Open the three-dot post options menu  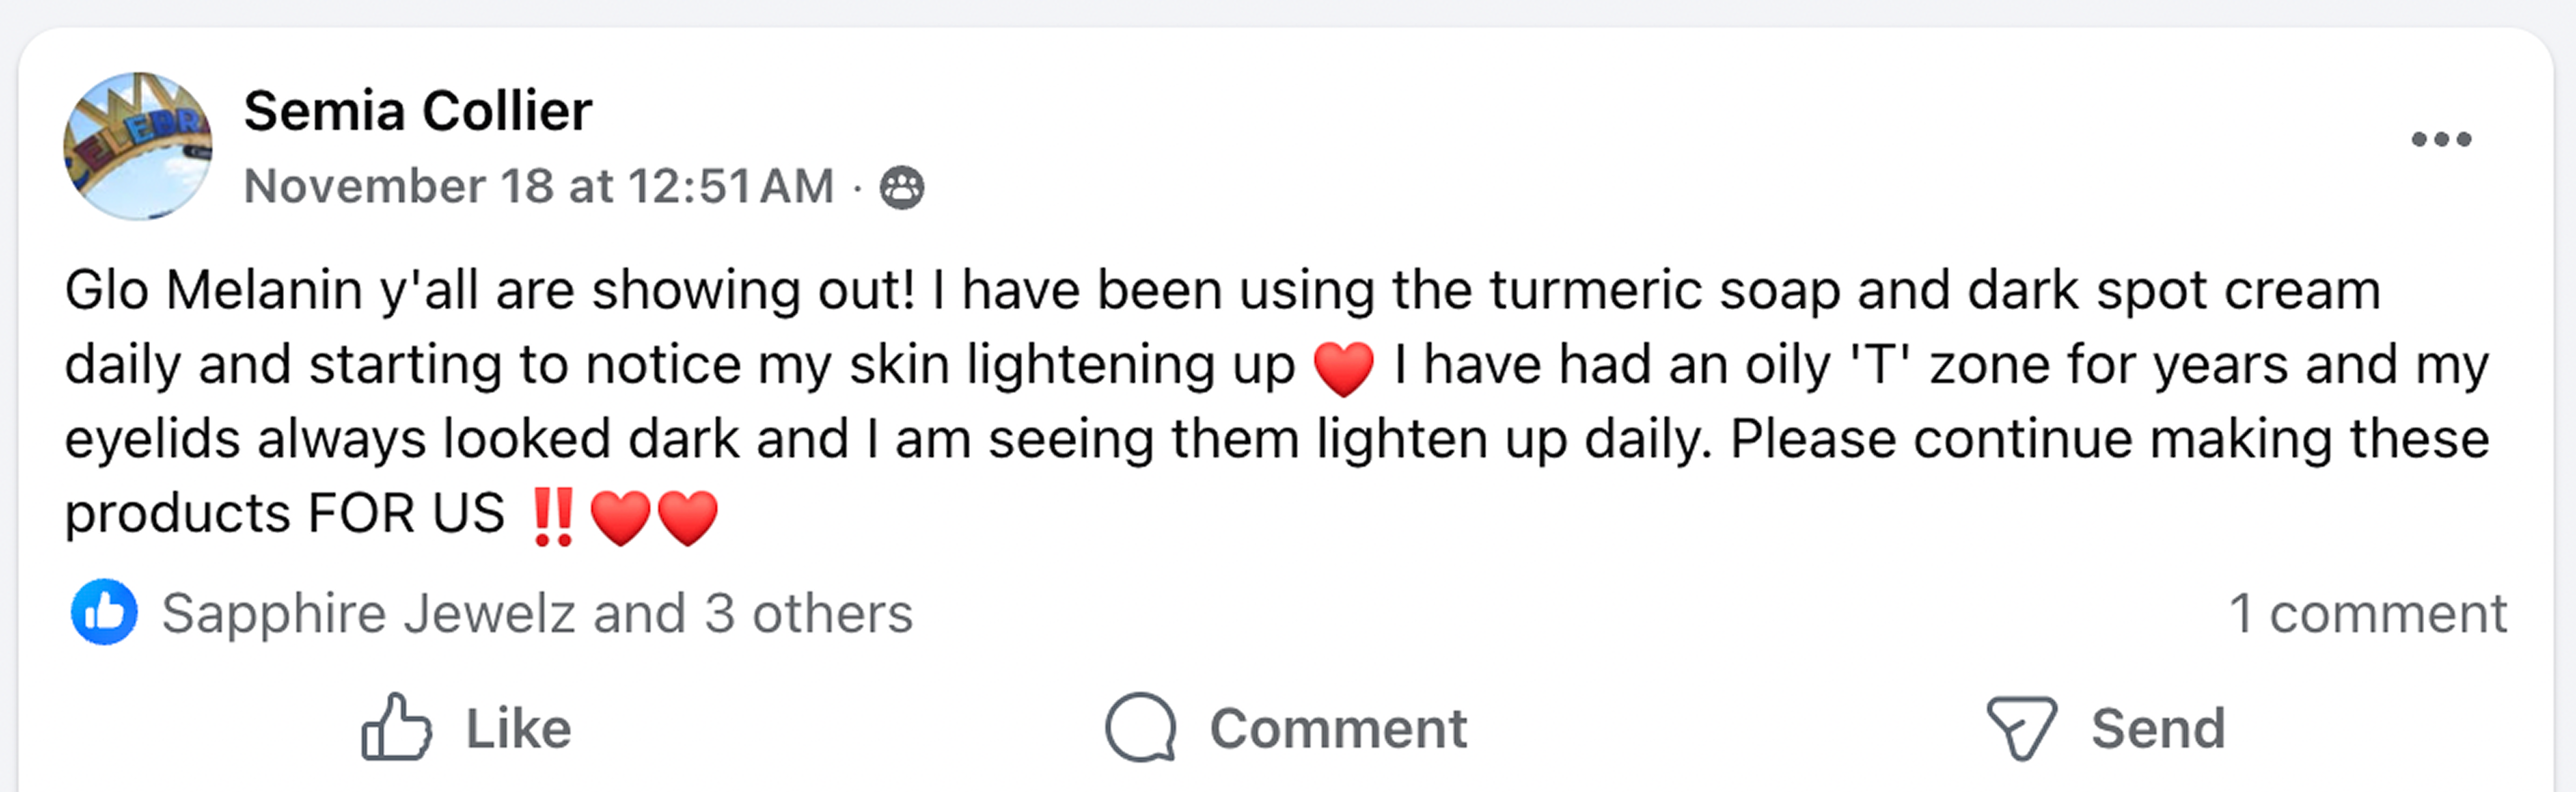point(2441,139)
